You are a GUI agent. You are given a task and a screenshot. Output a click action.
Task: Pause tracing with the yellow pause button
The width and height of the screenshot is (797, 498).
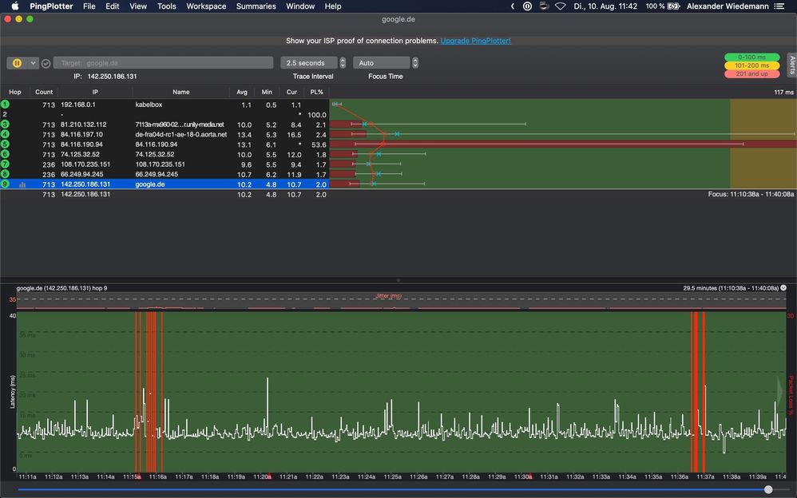pos(17,63)
